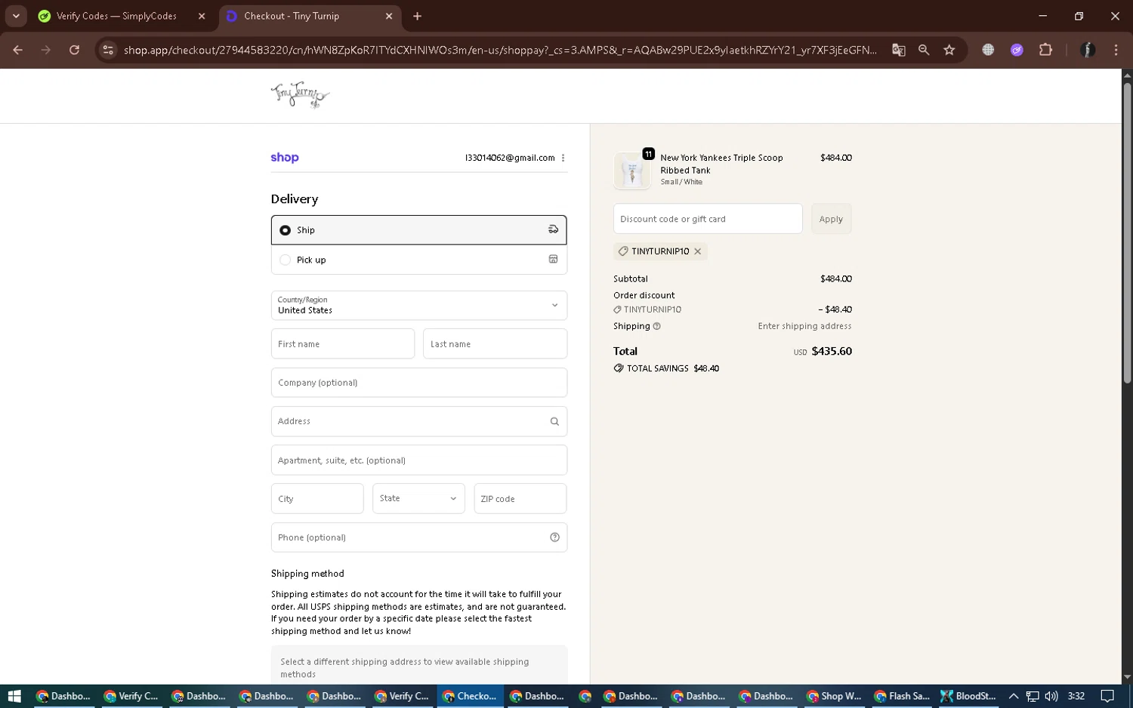Open a new browser tab
This screenshot has height=708, width=1133.
[417, 16]
